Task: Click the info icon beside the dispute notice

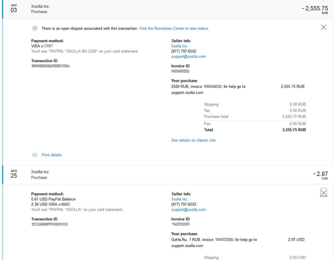Action: pyautogui.click(x=35, y=29)
